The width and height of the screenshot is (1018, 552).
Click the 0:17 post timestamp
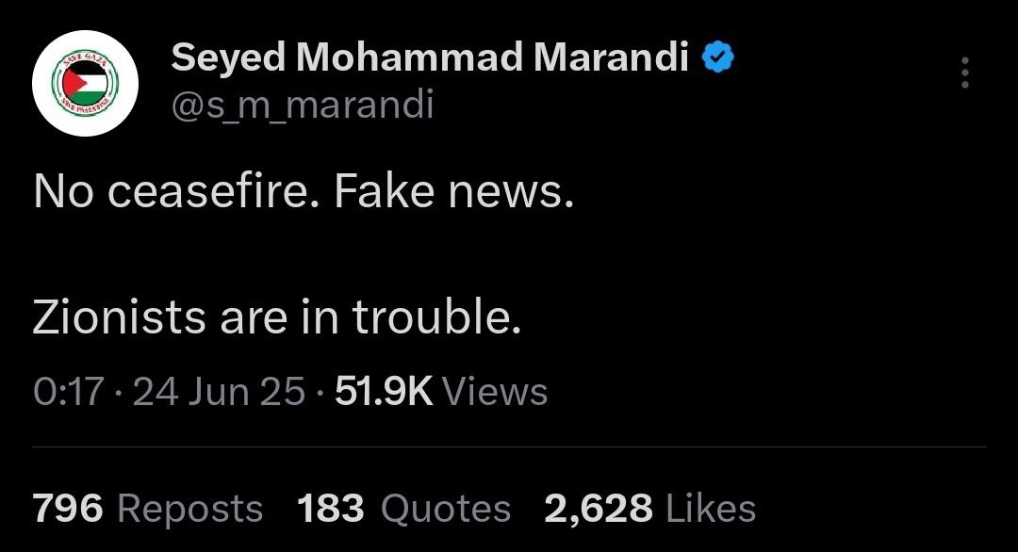tap(67, 392)
